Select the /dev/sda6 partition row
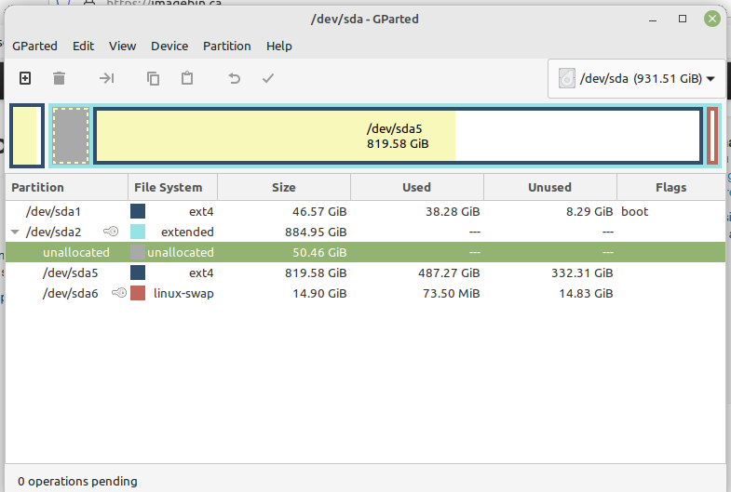Screen dimensions: 731x492 click(365, 293)
